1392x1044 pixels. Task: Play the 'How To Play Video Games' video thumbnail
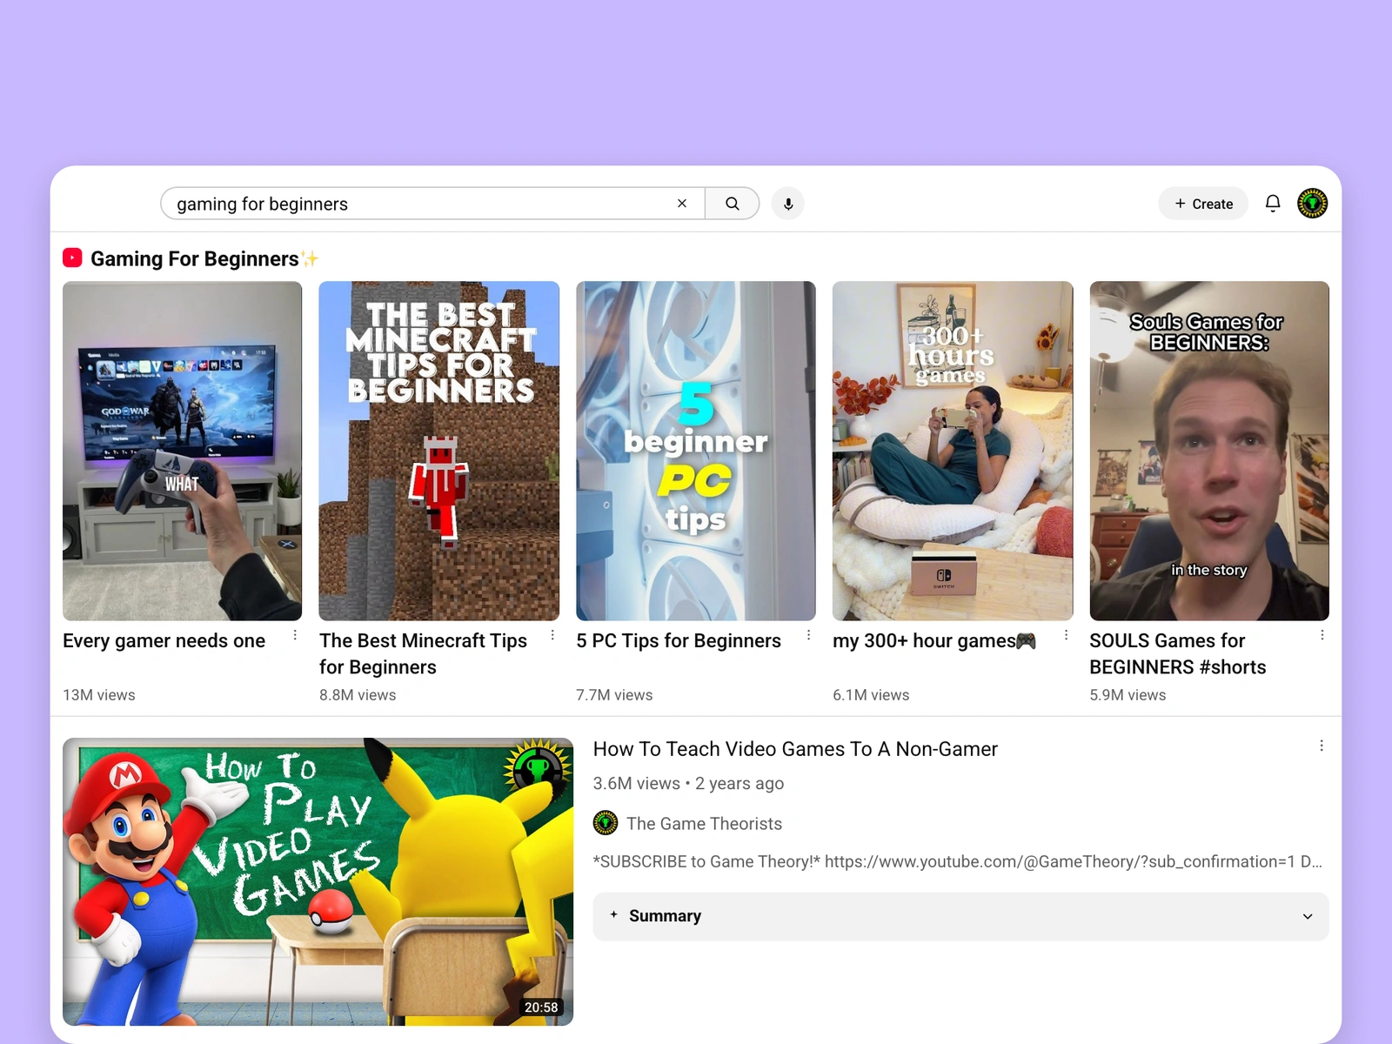point(318,881)
